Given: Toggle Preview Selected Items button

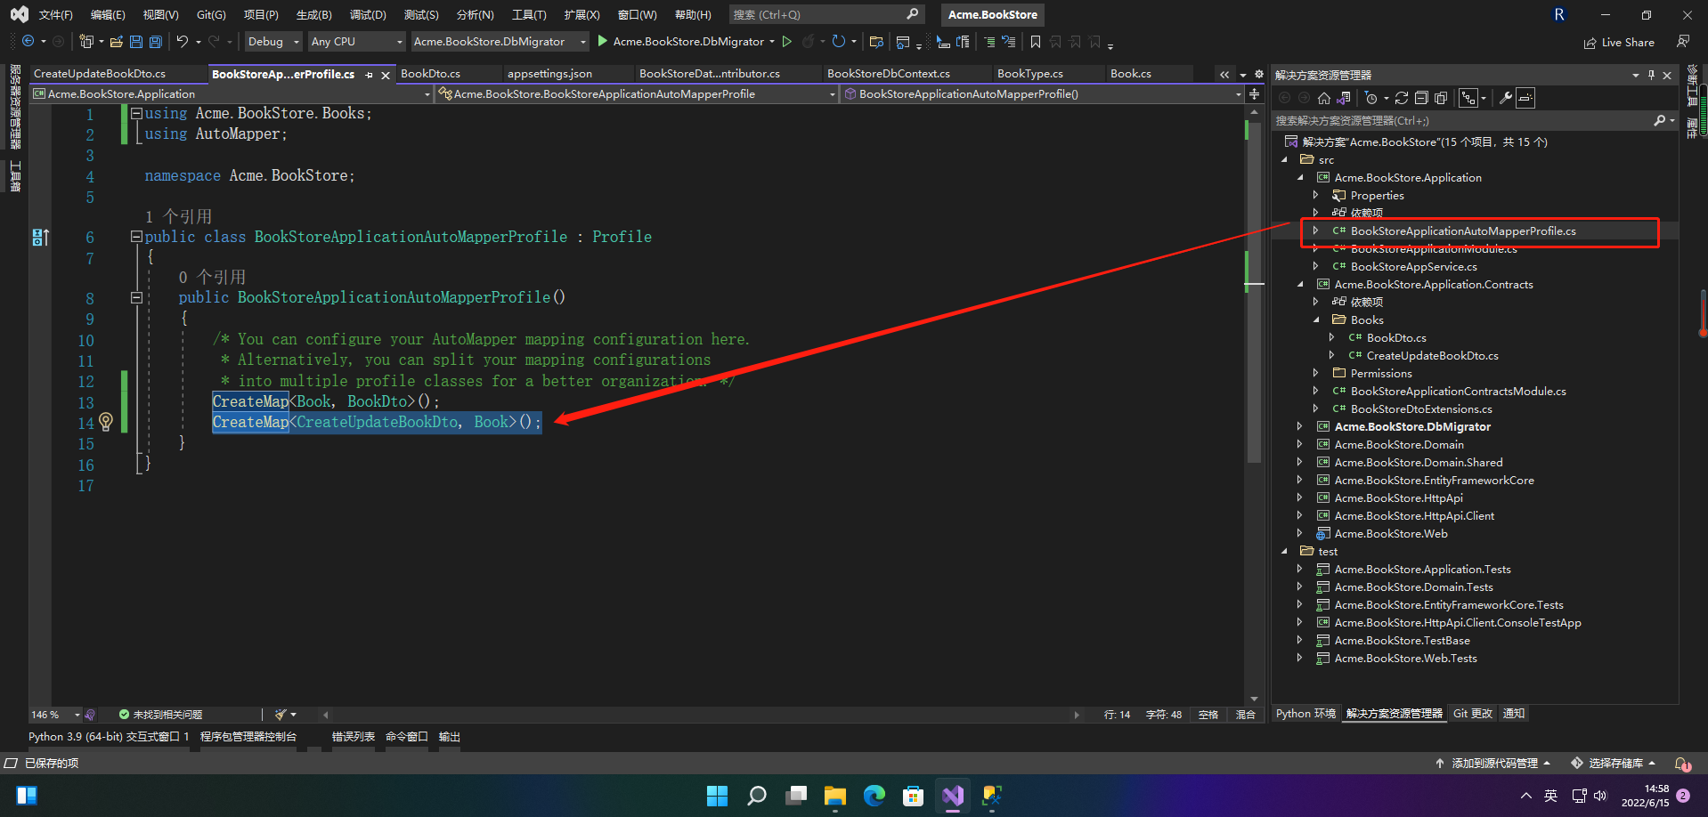Looking at the screenshot, I should 1525,98.
